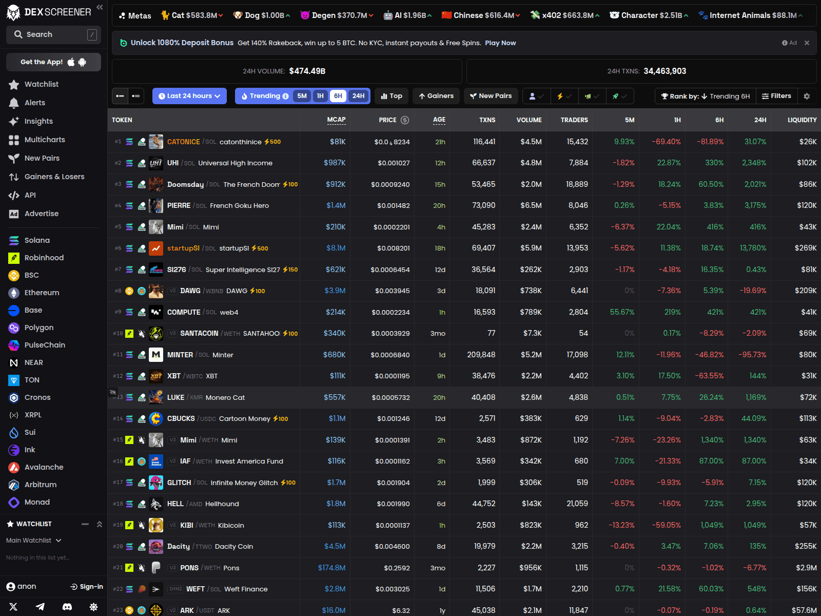This screenshot has height=616, width=821.
Task: Select the PulseChain icon
Action: 14,345
